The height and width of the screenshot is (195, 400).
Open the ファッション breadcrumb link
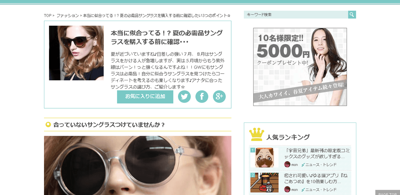coord(68,16)
